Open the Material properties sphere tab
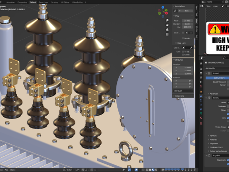The image size is (229, 172). coord(201,118)
